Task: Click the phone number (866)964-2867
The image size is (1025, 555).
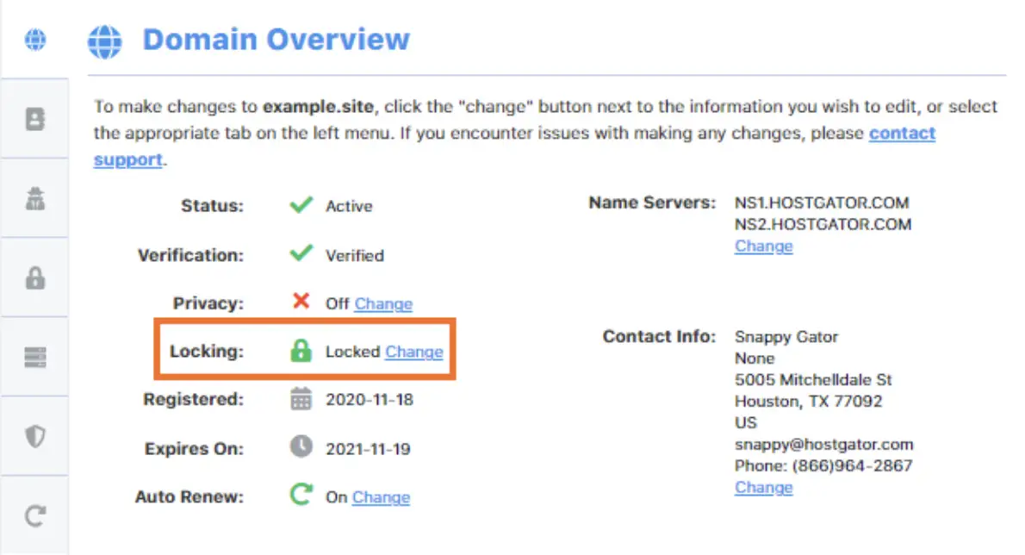Action: pyautogui.click(x=853, y=466)
